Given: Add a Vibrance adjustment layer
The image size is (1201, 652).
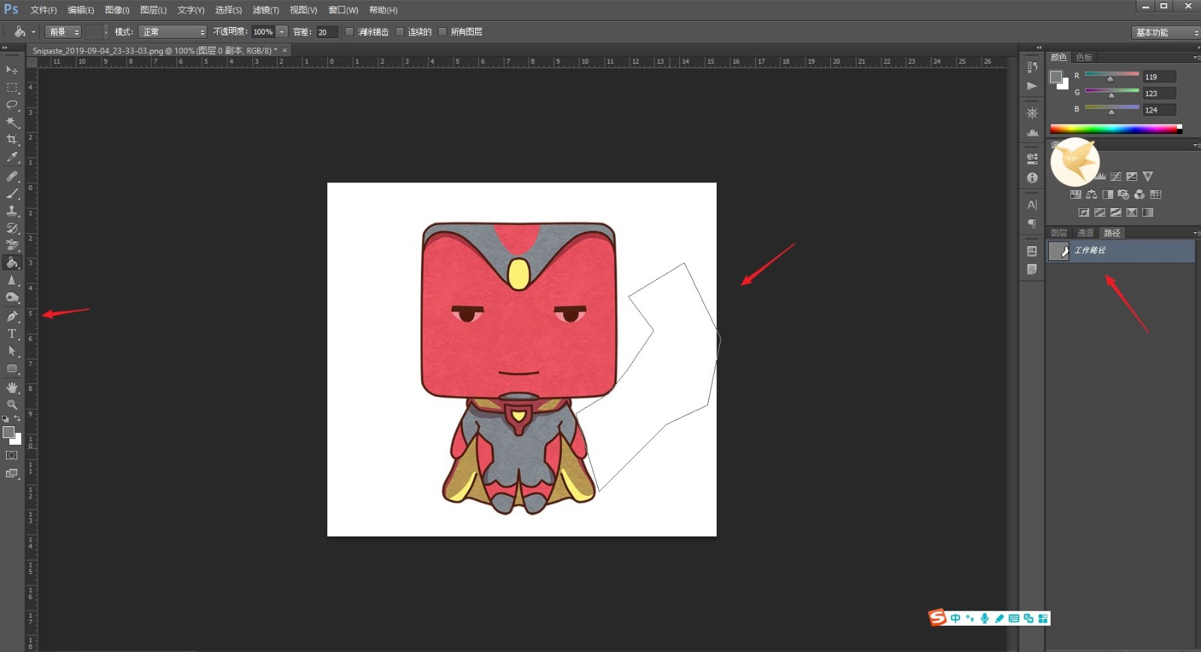Looking at the screenshot, I should pos(1148,176).
